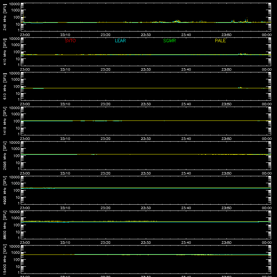Click 23:50 tick label of 1415 MHz plot
This screenshot has height=277, width=277.
tap(226, 139)
